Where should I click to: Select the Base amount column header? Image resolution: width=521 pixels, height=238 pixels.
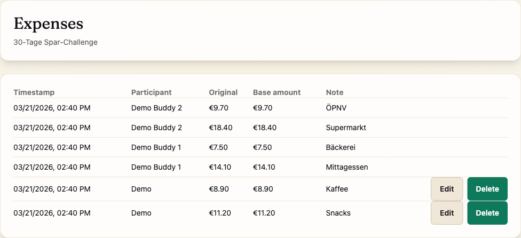point(277,92)
